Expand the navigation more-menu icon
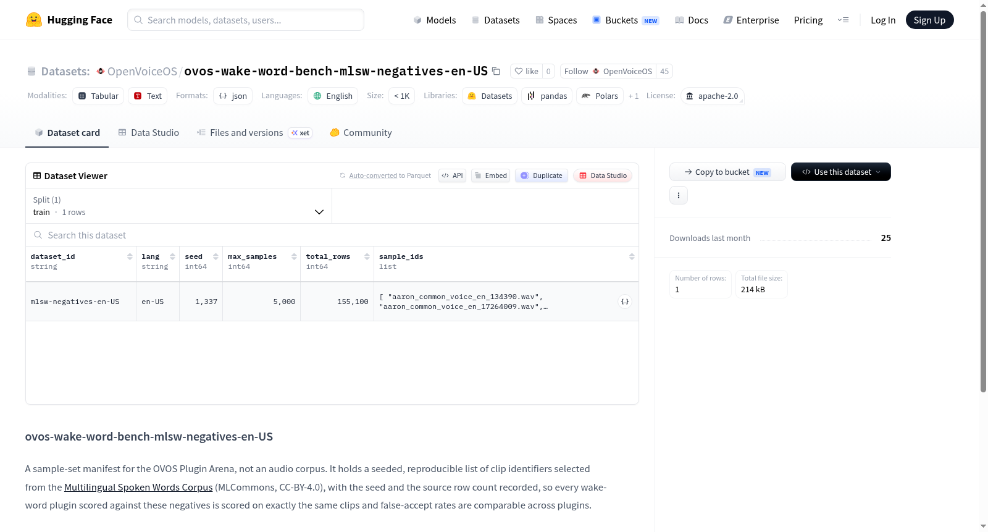 pos(843,20)
